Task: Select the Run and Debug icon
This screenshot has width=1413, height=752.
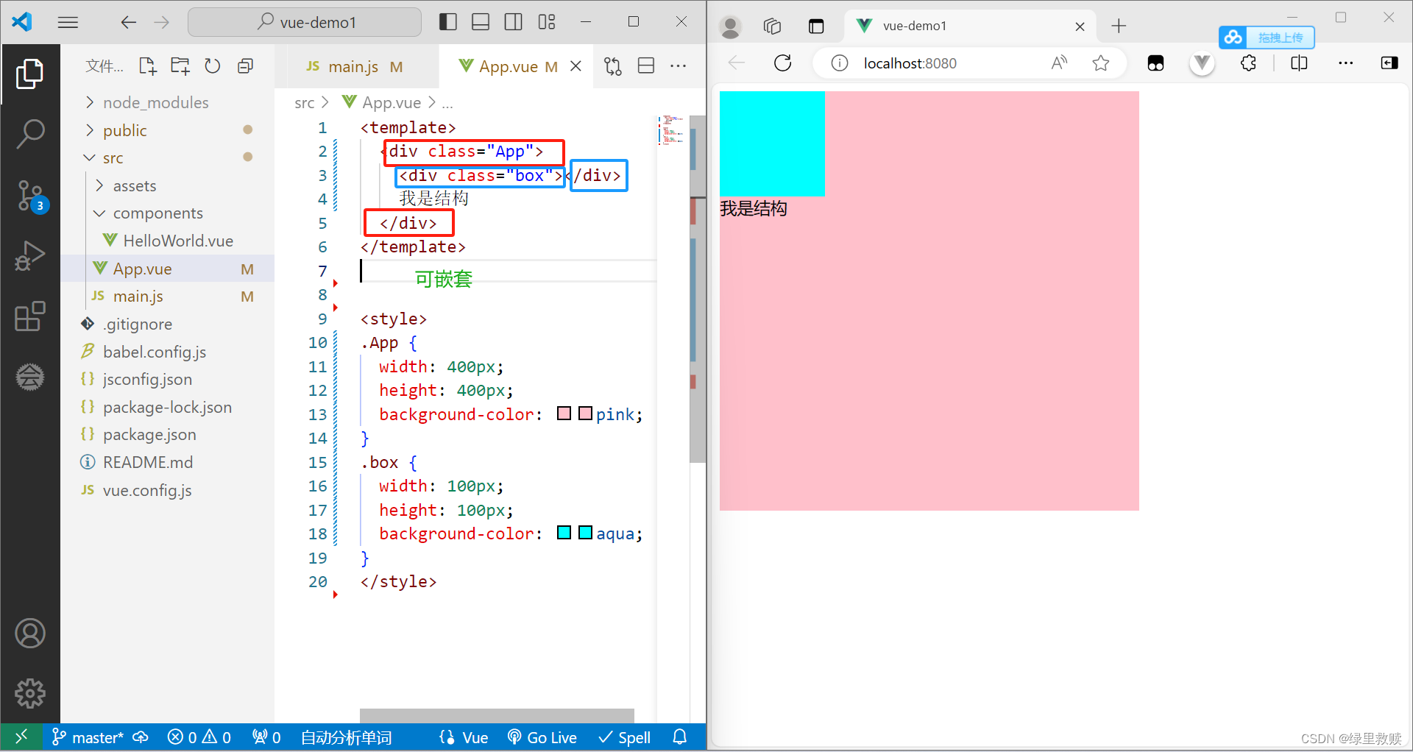Action: coord(30,256)
